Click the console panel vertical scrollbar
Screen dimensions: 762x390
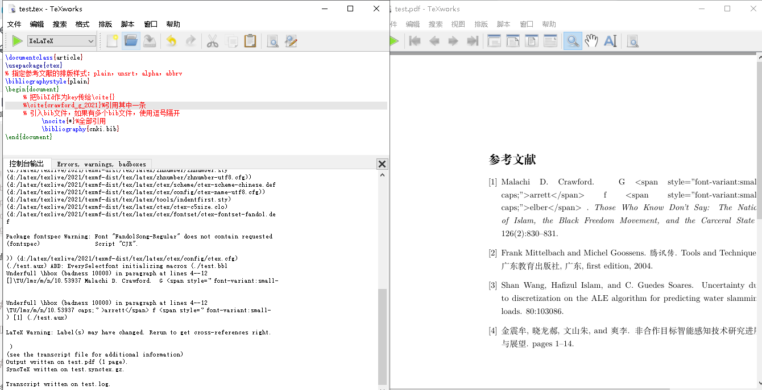tap(383, 336)
